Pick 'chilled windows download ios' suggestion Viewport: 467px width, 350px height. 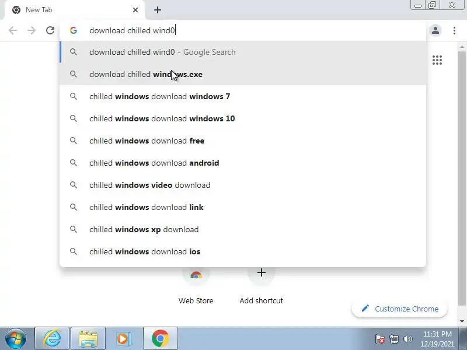pyautogui.click(x=243, y=251)
